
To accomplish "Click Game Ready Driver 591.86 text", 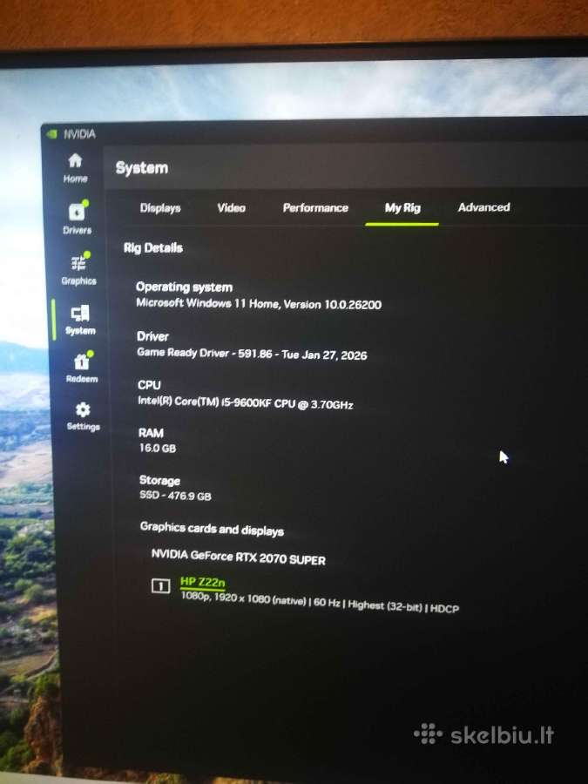I will point(252,354).
